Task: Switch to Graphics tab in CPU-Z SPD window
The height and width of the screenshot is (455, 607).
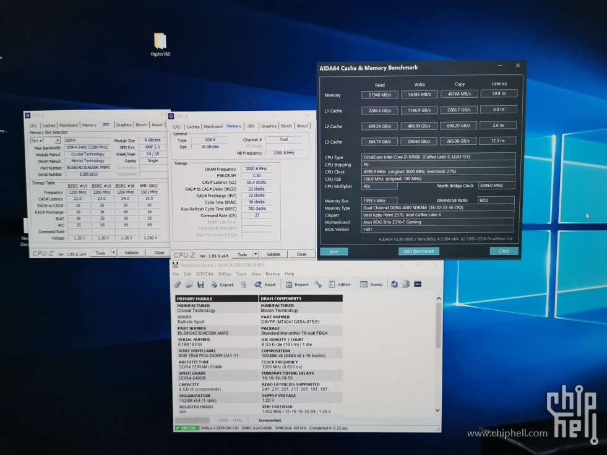Action: click(124, 125)
